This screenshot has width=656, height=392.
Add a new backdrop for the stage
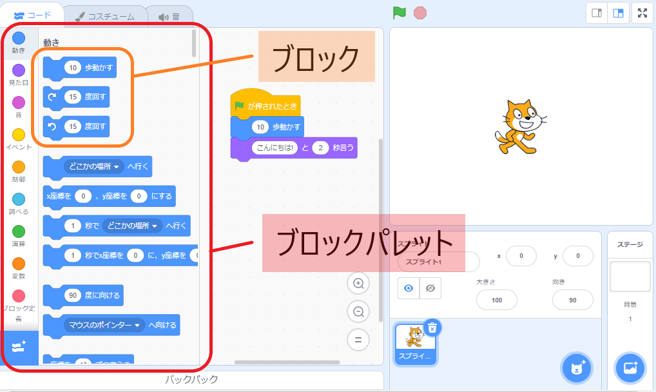[630, 367]
